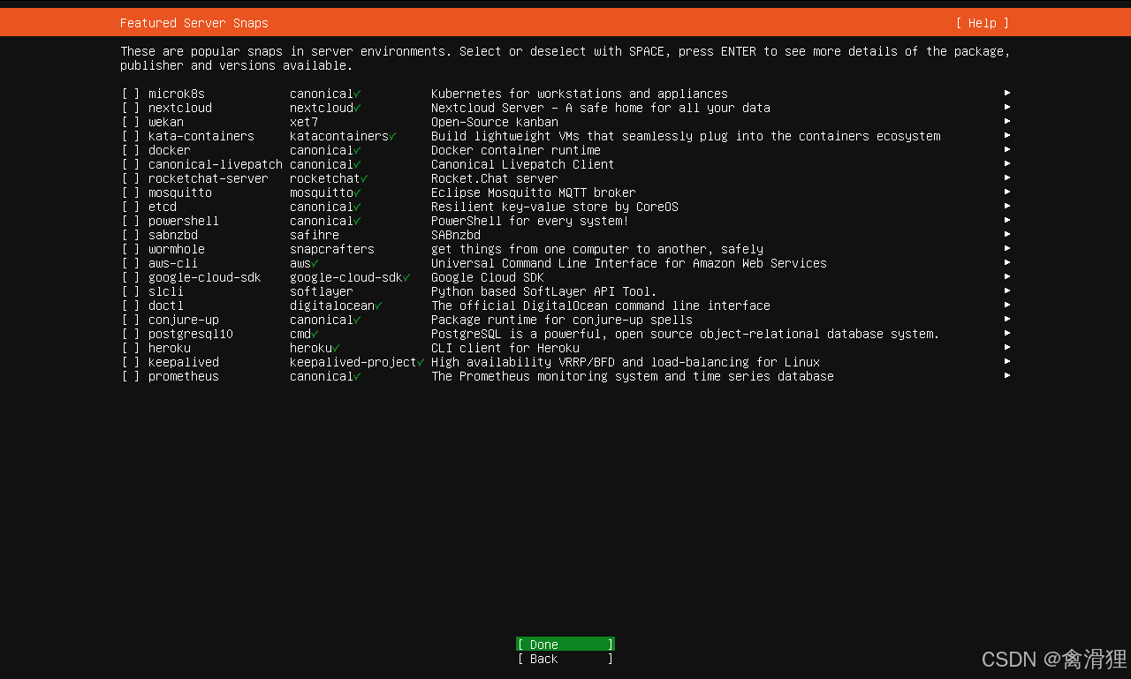Check the docker snap checkbox
The image size is (1131, 679).
(131, 150)
